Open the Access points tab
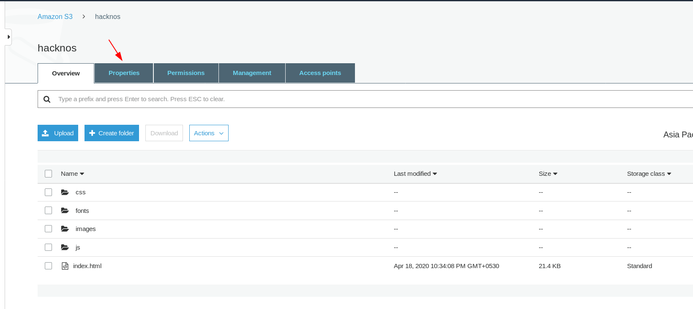This screenshot has height=309, width=693. [320, 73]
